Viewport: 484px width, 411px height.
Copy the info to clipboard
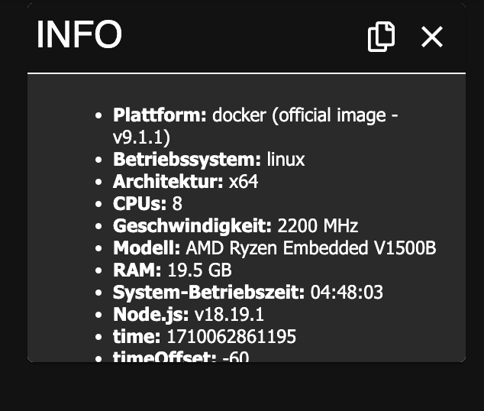pyautogui.click(x=381, y=37)
